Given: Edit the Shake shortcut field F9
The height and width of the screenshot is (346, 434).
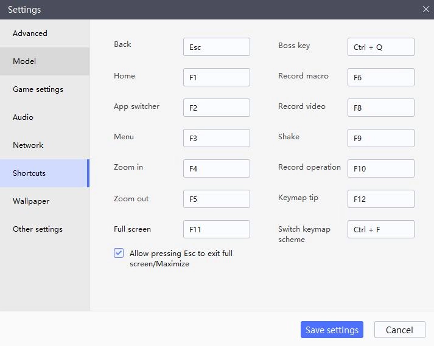Looking at the screenshot, I should [x=381, y=138].
